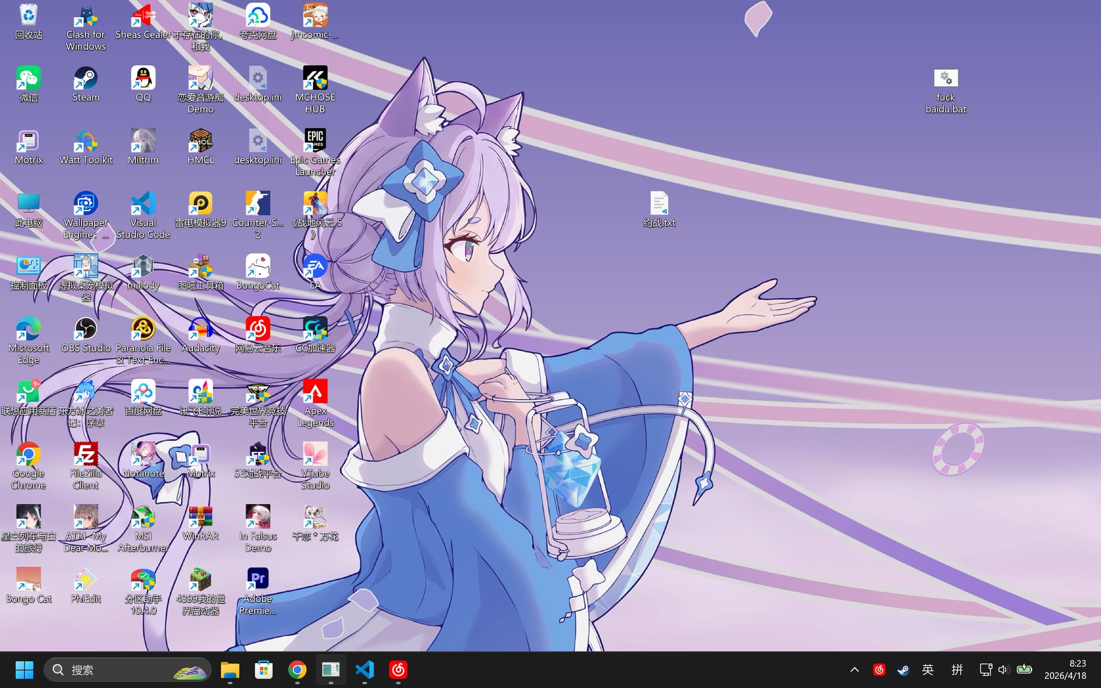Select the 约战.txt text file

coord(659,210)
